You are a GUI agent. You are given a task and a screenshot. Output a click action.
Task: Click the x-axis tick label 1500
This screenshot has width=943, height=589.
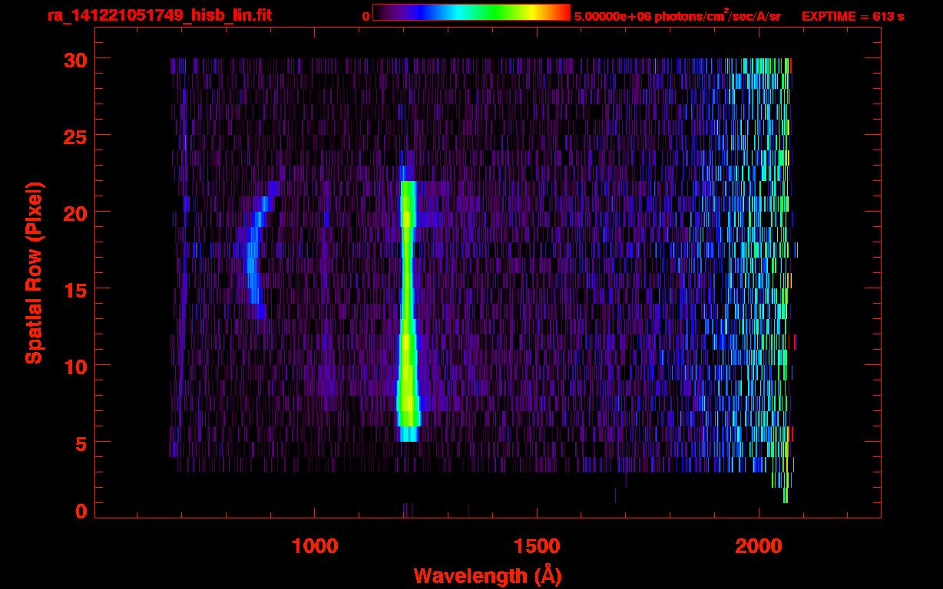click(537, 546)
